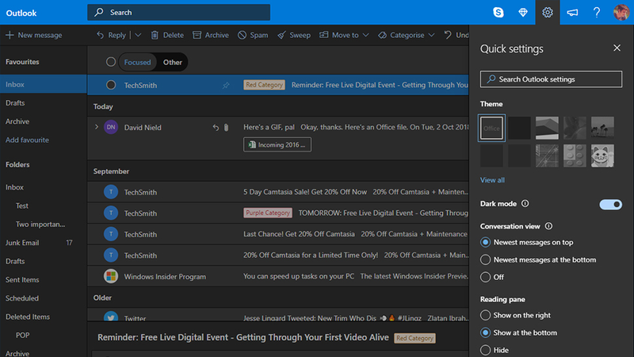Toggle the Dark mode switch
634x357 pixels.
(610, 205)
